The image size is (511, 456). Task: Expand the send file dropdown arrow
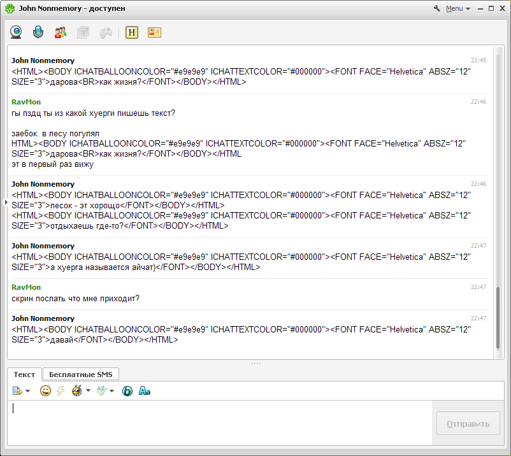[x=27, y=391]
